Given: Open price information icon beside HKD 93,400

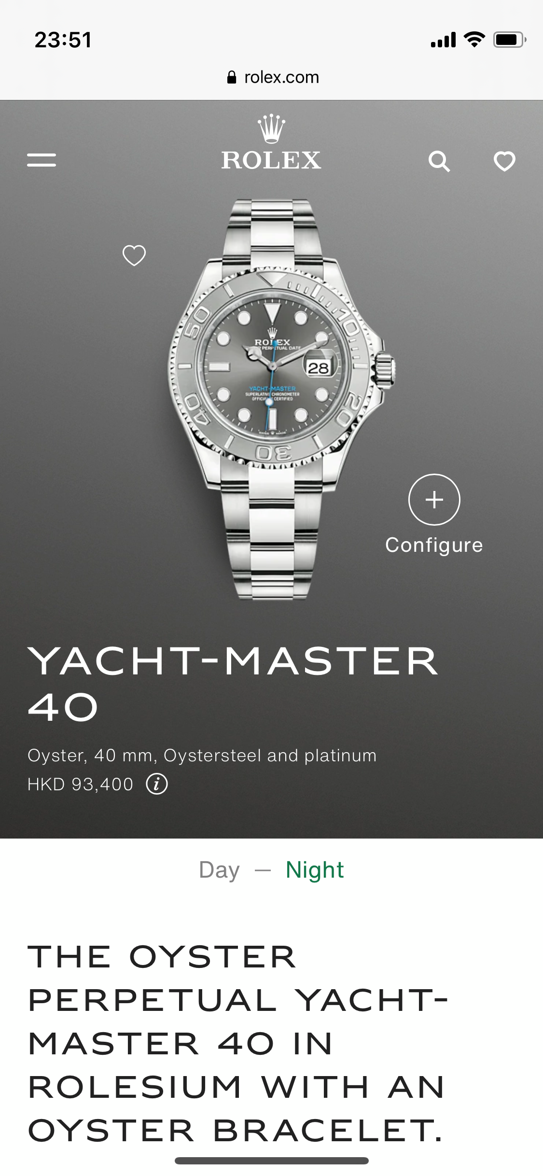Looking at the screenshot, I should point(157,784).
